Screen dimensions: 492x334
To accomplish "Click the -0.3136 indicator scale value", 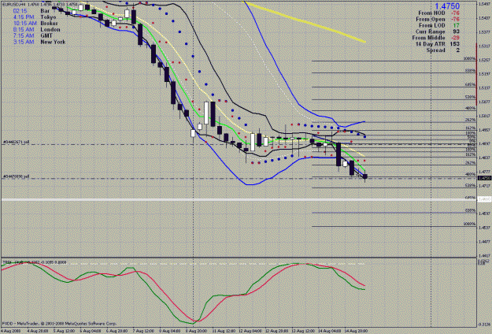I will (x=485, y=325).
